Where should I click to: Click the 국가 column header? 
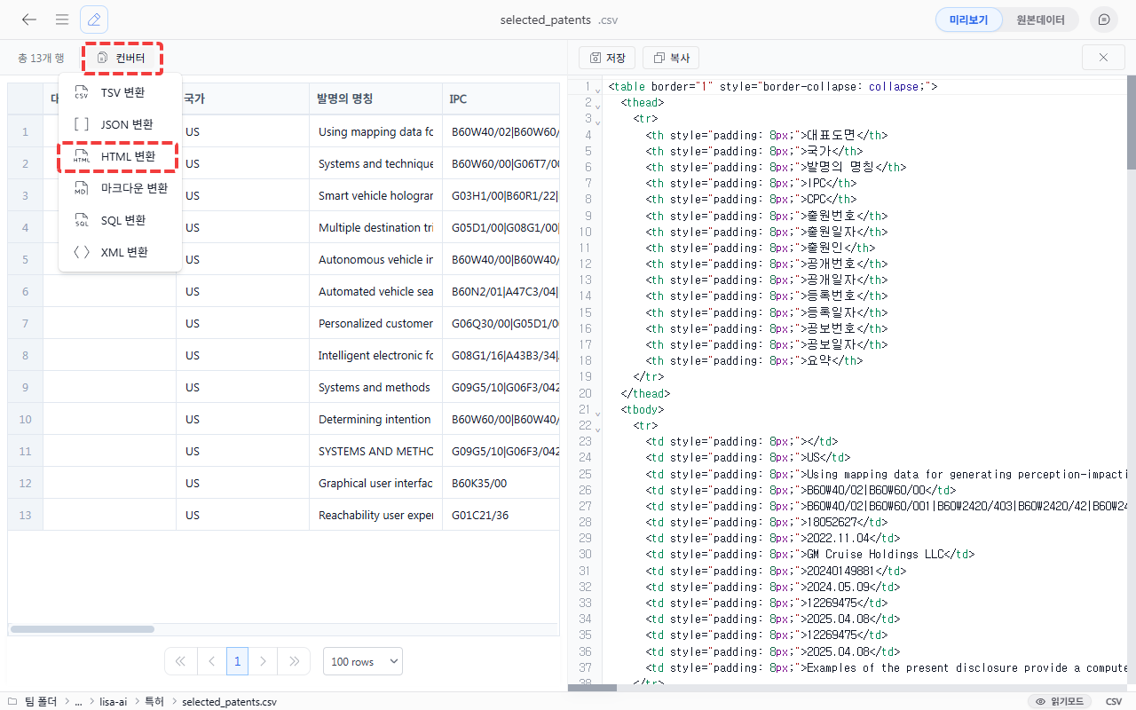[242, 99]
